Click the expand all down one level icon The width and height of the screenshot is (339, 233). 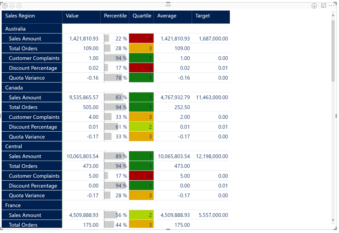click(x=19, y=6)
